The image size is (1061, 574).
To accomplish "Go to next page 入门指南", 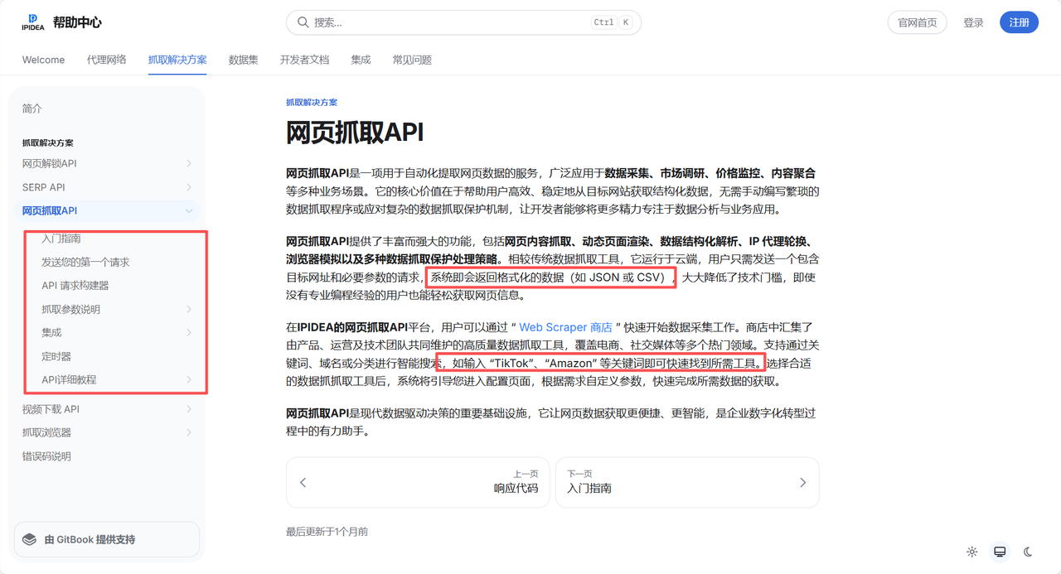I will 687,482.
